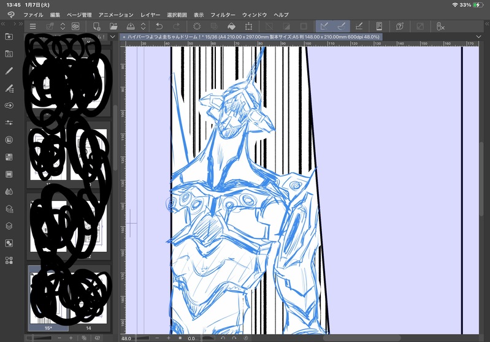Zoom out canvas with minus button
This screenshot has width=490, height=342.
(x=157, y=338)
